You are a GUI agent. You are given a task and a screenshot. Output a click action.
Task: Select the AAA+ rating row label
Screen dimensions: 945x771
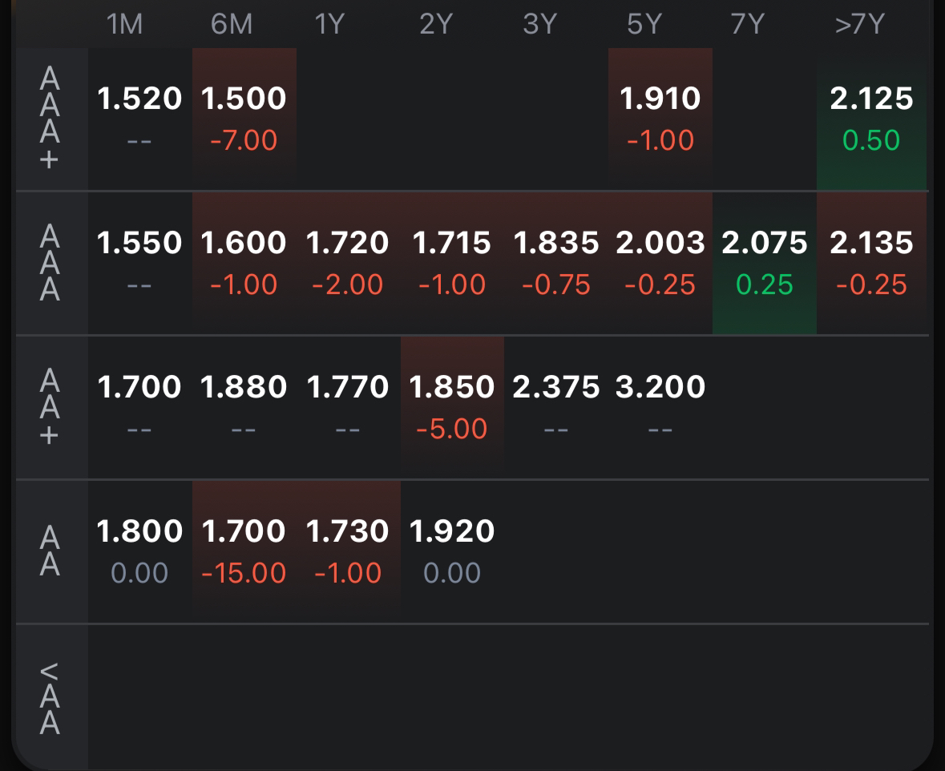(50, 119)
